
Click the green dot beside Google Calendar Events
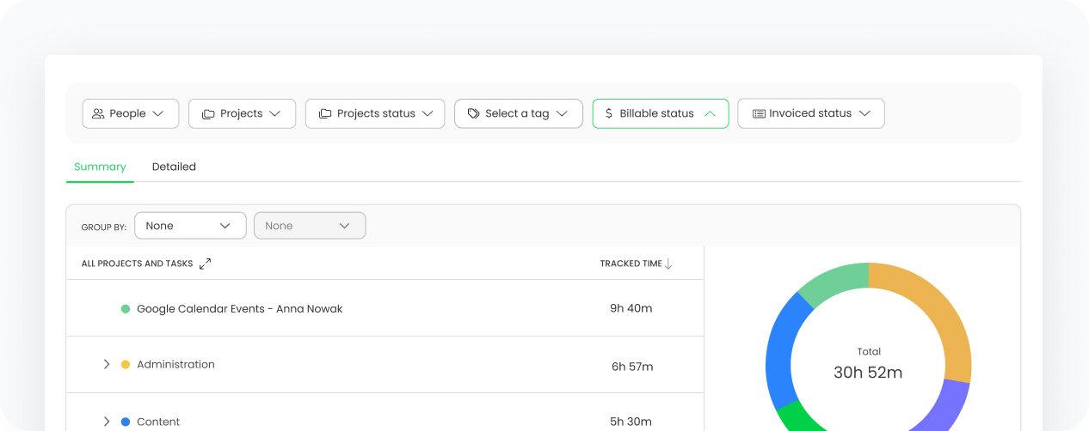click(x=126, y=309)
